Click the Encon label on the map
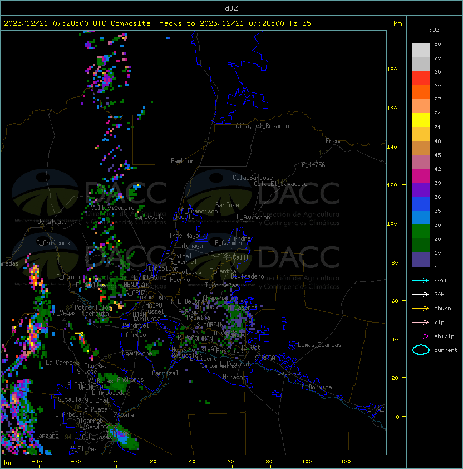 click(334, 141)
